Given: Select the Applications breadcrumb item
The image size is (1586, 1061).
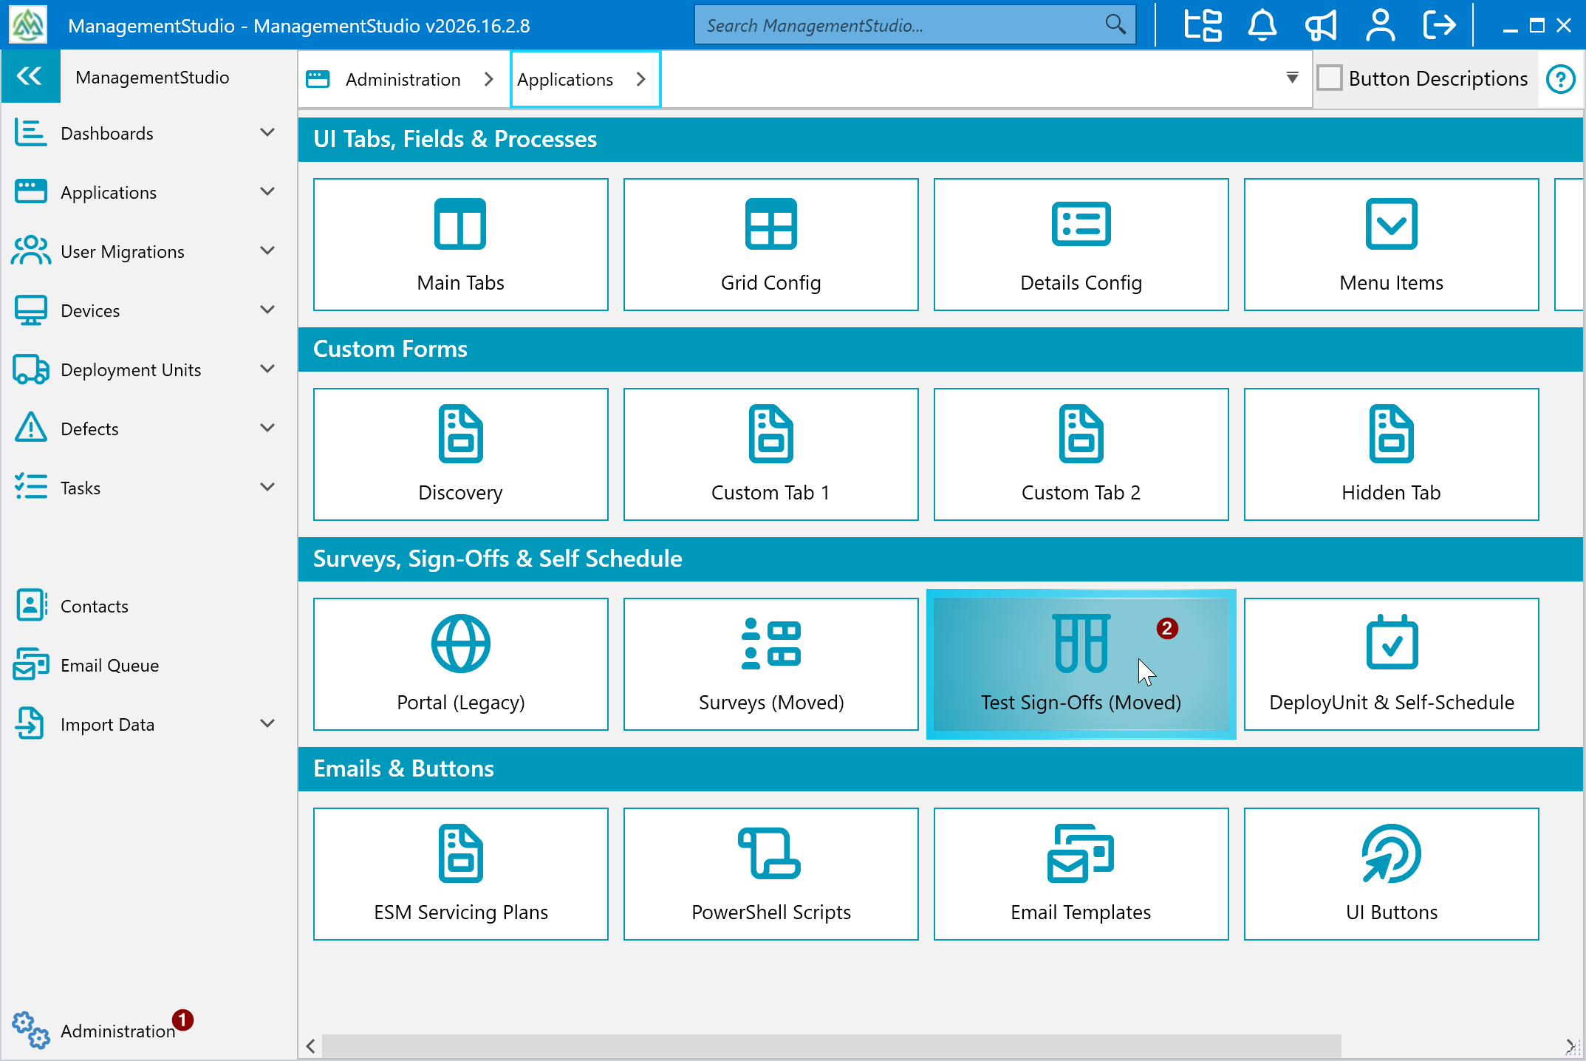Looking at the screenshot, I should coord(565,79).
